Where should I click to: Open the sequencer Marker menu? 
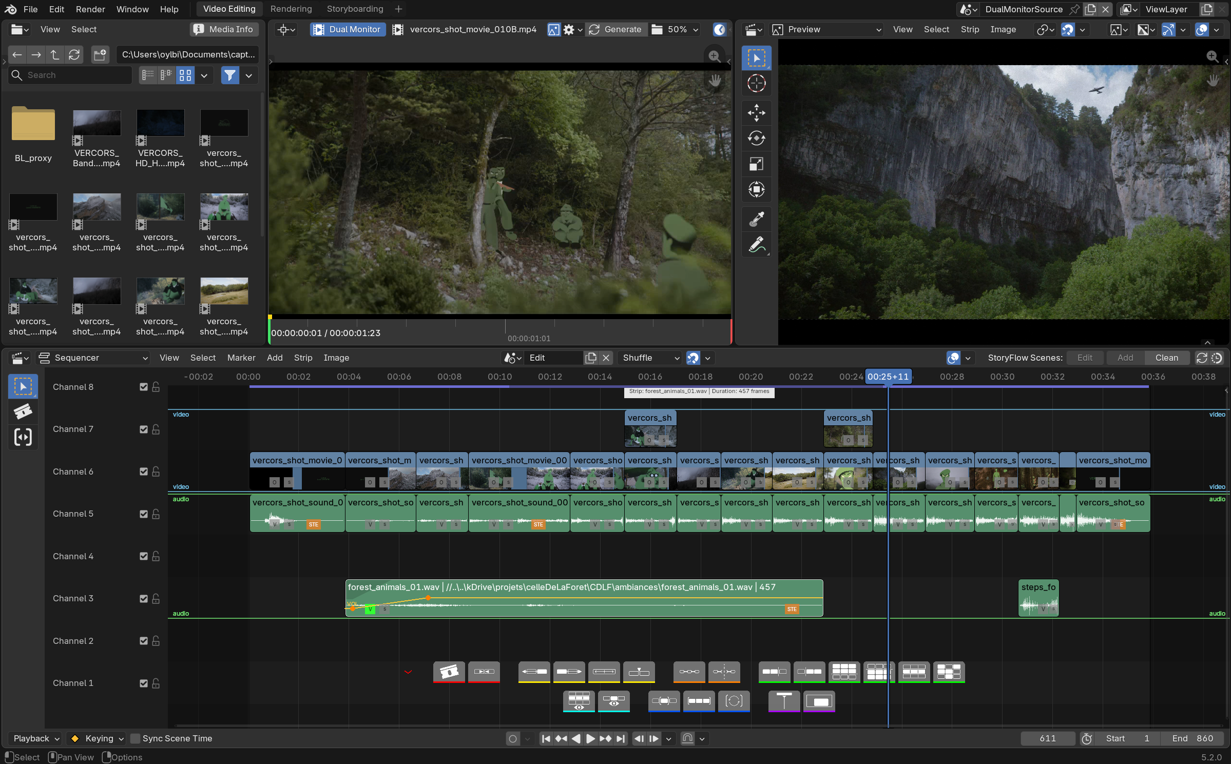pyautogui.click(x=241, y=358)
